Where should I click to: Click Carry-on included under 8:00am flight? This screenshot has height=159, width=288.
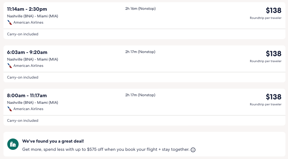(x=23, y=121)
